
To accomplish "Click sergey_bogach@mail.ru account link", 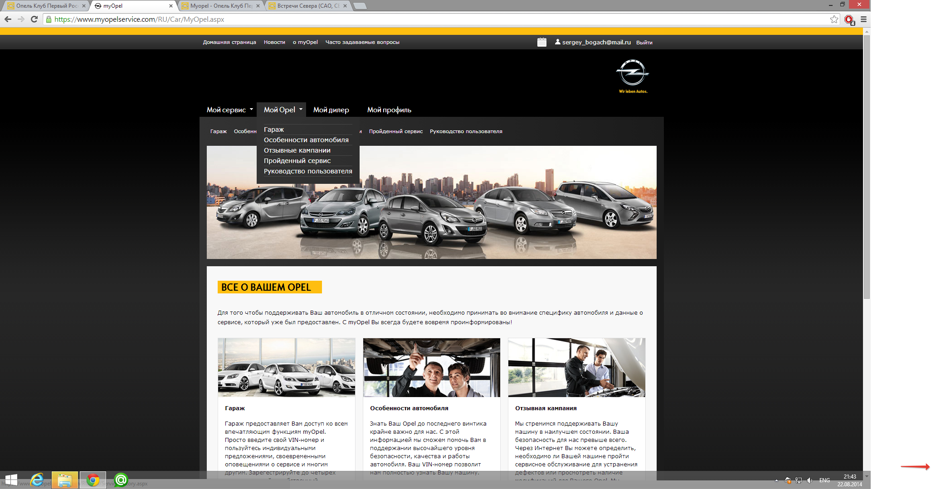I will 596,42.
